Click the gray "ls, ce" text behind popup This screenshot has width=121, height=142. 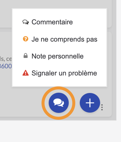point(6,59)
